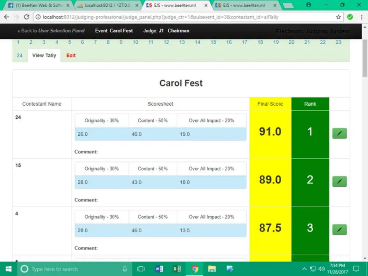Adjust volume via the speaker tray icon
368x276 pixels.
(x=322, y=268)
